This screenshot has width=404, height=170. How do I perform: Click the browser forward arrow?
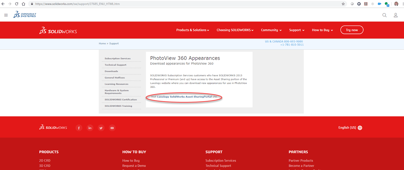[x=10, y=4]
